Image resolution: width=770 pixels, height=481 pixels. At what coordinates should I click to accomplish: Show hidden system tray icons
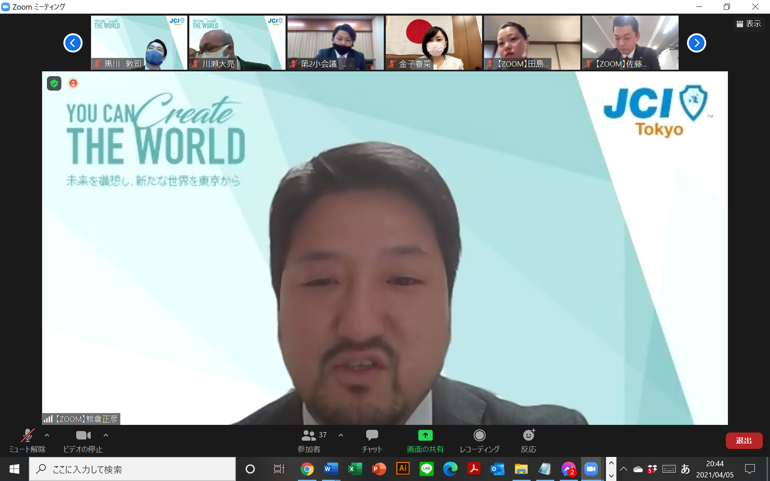pos(624,469)
